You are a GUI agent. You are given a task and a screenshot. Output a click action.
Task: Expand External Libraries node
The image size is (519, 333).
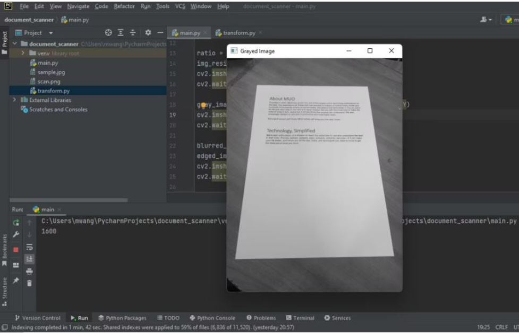tap(14, 100)
